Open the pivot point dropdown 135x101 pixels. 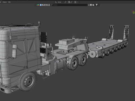[x=66, y=2]
